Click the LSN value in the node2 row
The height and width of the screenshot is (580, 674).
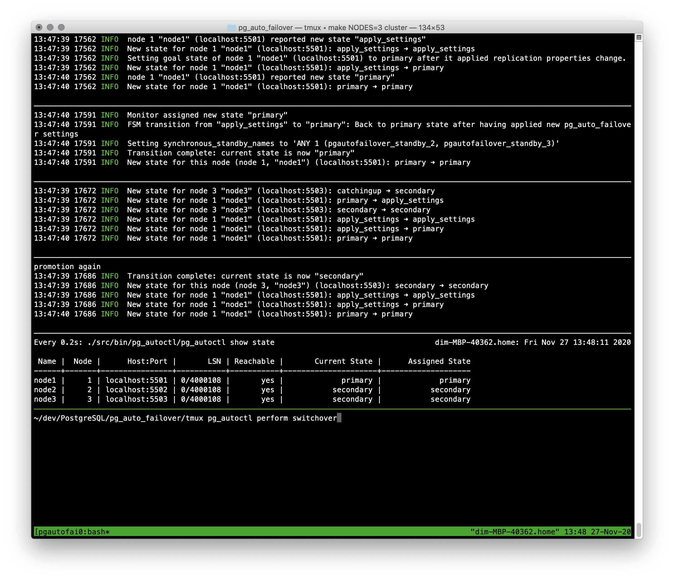click(x=201, y=390)
